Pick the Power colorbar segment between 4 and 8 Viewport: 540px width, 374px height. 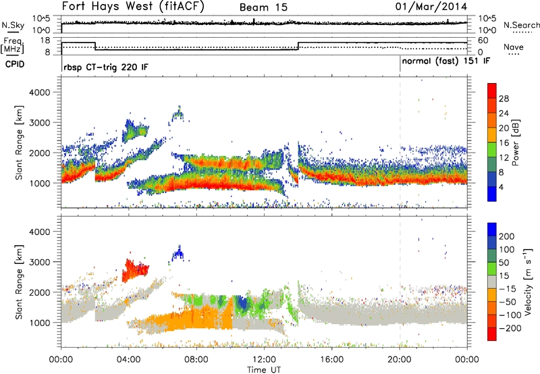tap(492, 179)
